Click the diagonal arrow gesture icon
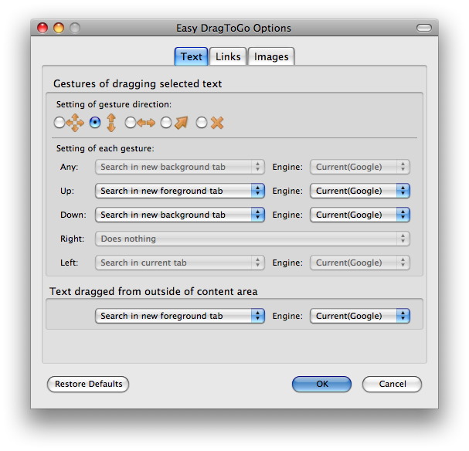469x451 pixels. click(x=182, y=123)
